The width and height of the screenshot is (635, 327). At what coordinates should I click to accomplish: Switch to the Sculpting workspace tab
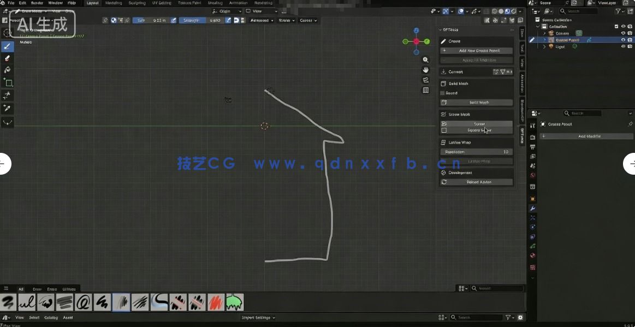point(137,2)
